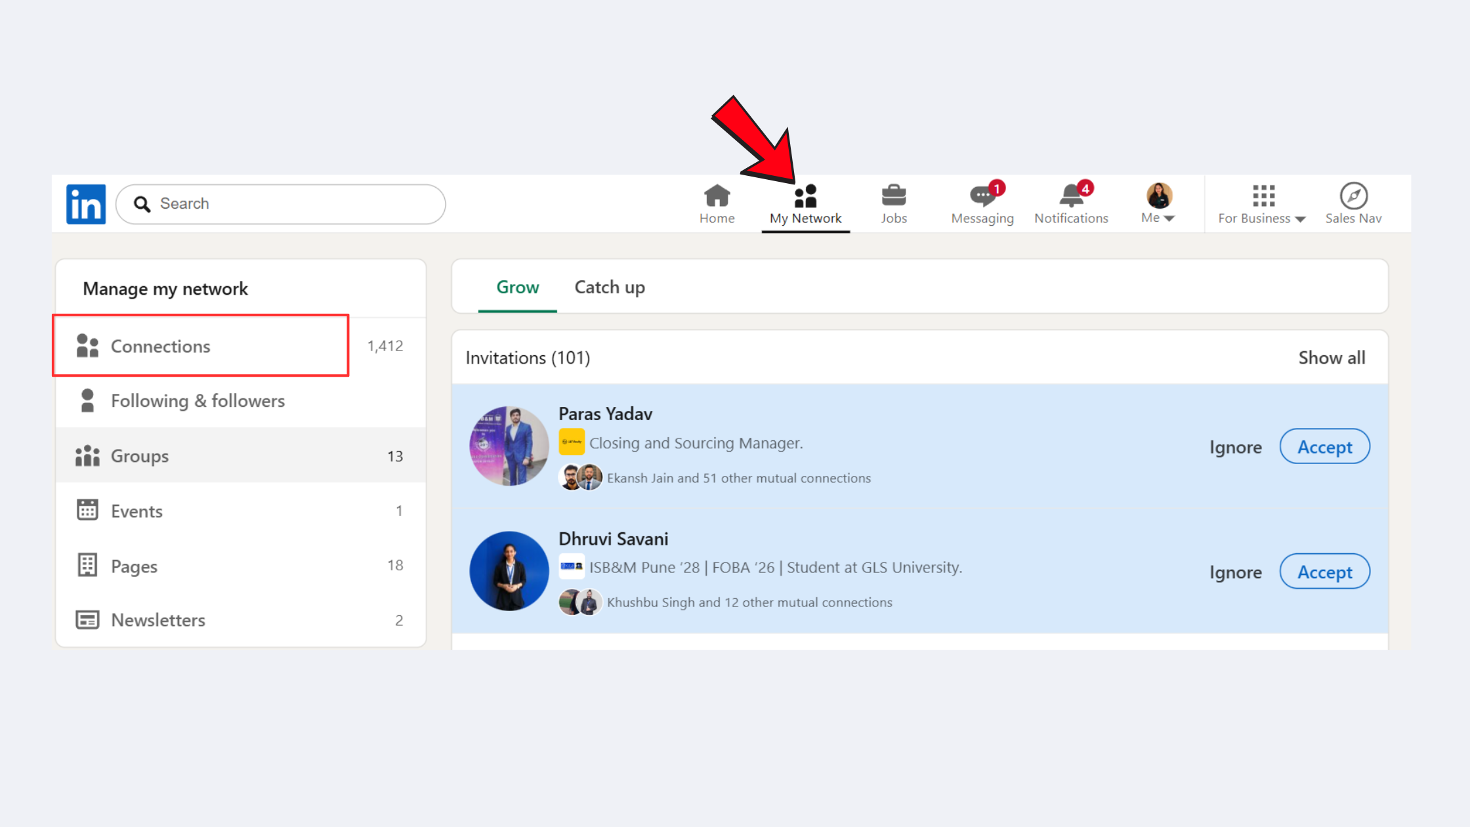Open Events in sidebar
This screenshot has height=827, width=1470.
tap(241, 511)
